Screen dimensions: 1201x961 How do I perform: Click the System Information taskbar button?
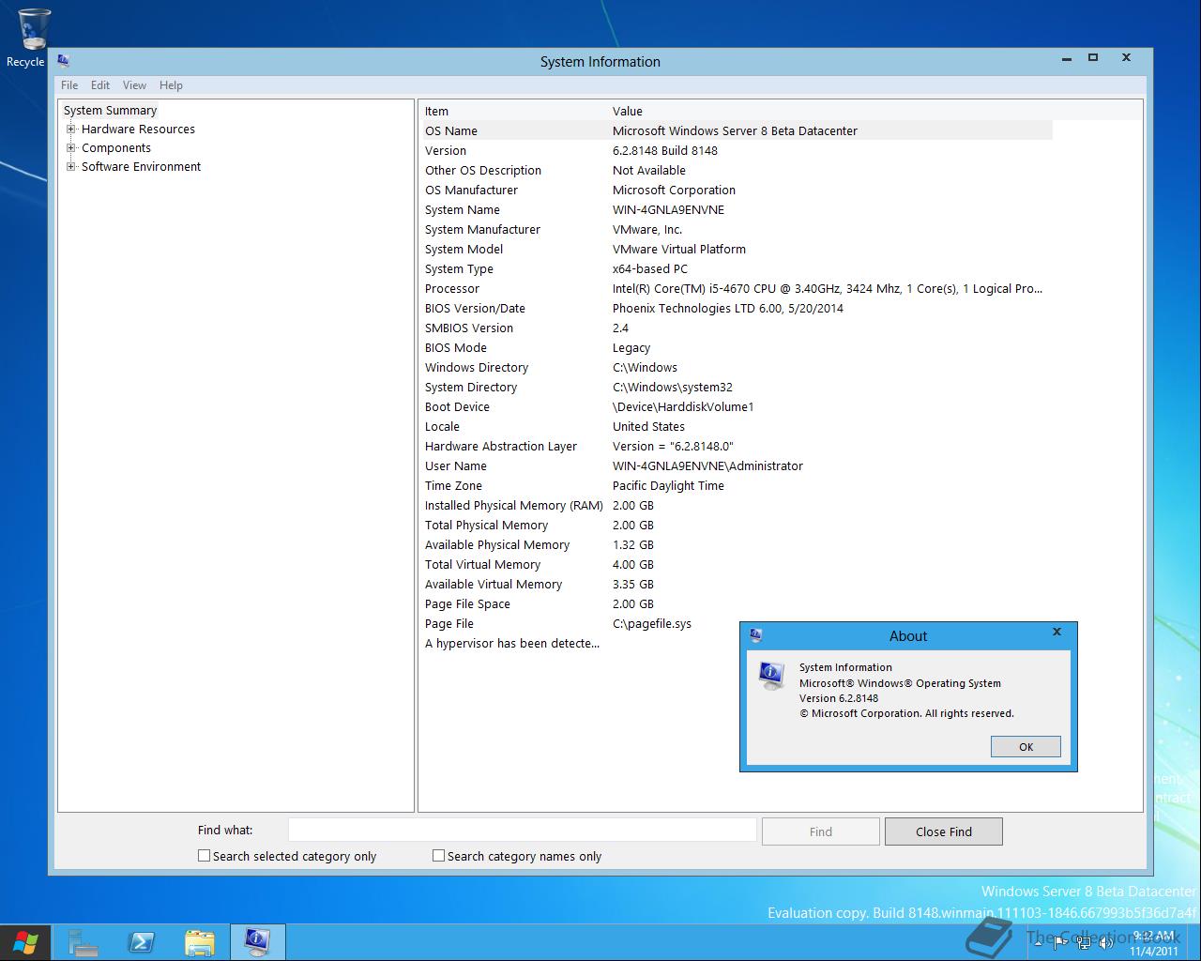point(257,942)
